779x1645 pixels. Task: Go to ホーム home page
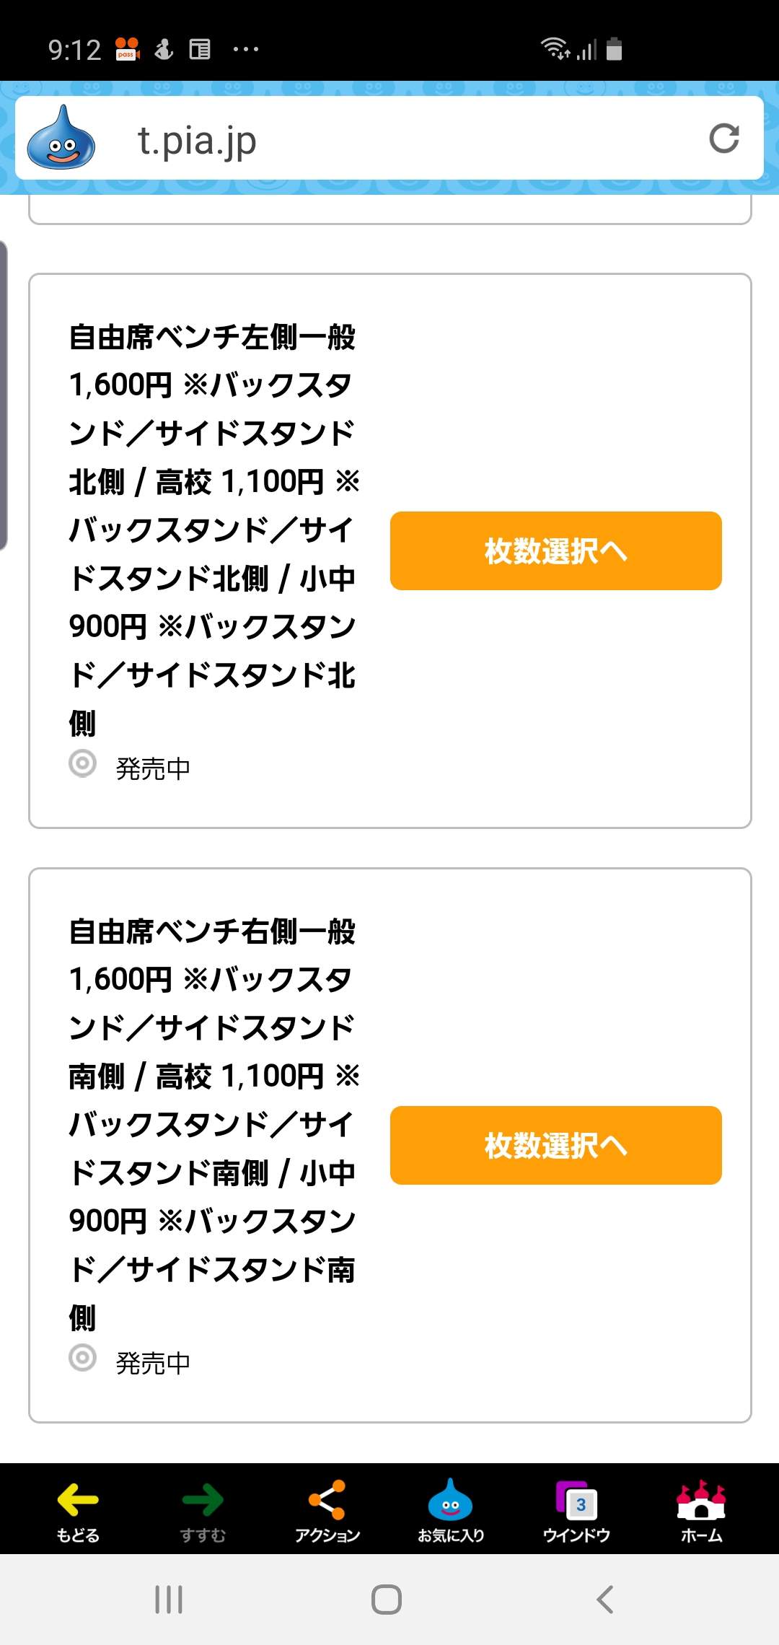[701, 1511]
